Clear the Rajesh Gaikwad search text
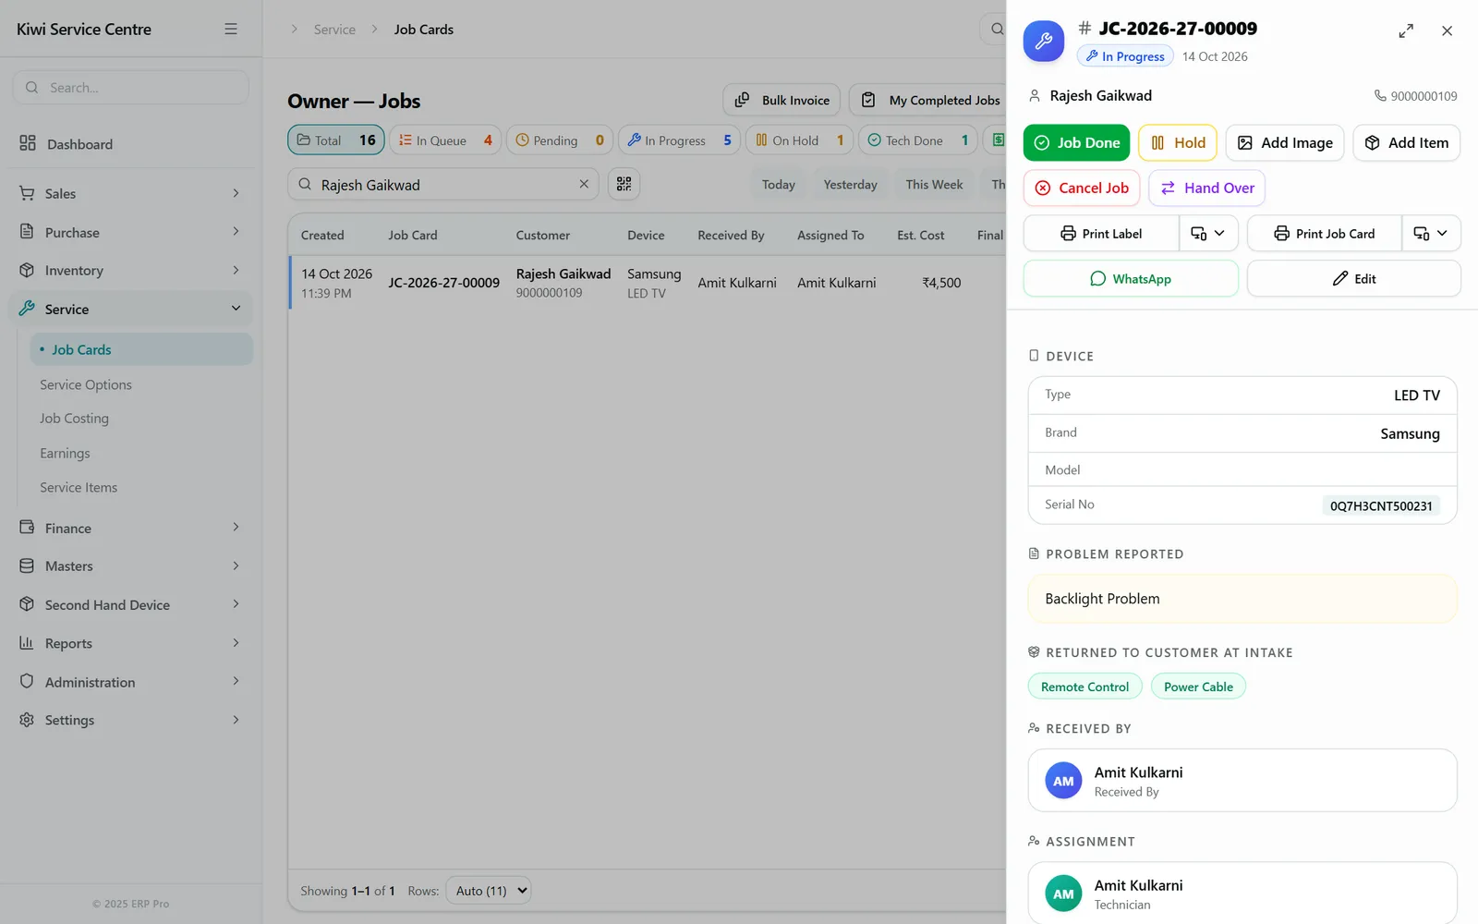This screenshot has height=924, width=1478. (584, 184)
